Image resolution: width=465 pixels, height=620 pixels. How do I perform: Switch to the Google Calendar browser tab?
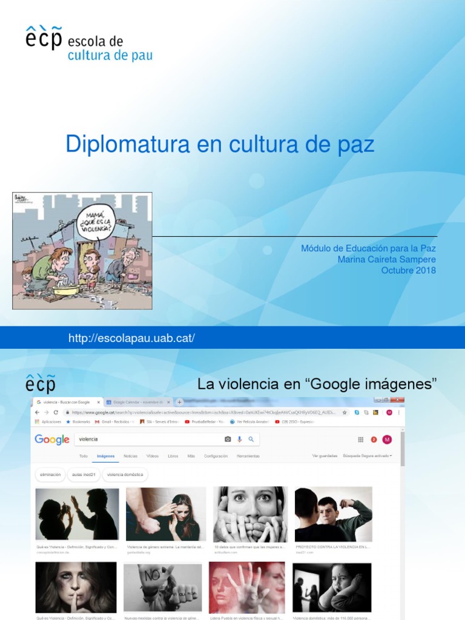tap(139, 402)
